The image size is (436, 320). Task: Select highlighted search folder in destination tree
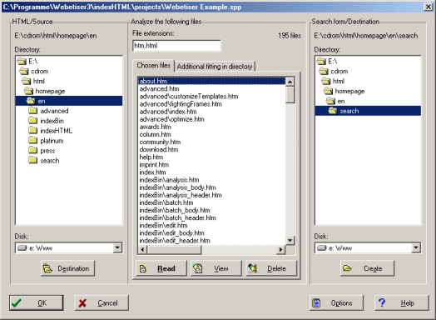tap(368, 111)
